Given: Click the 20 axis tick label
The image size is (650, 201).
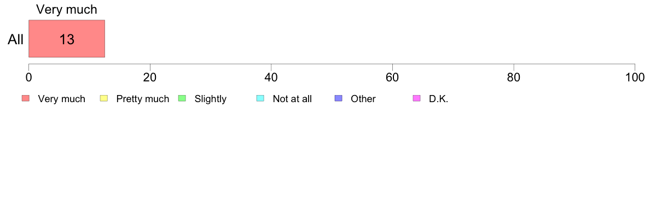Looking at the screenshot, I should 150,77.
